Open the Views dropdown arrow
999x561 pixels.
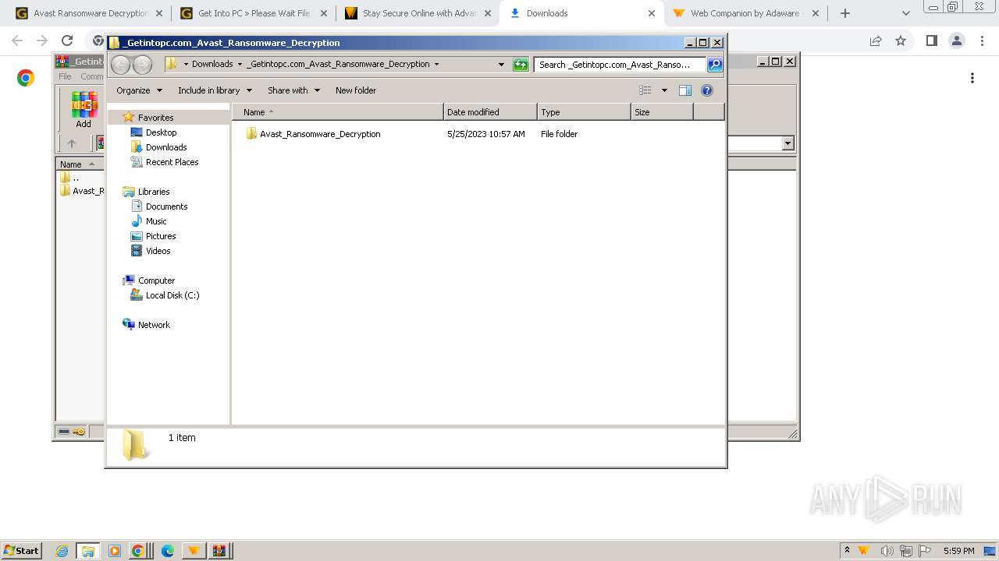pos(664,90)
